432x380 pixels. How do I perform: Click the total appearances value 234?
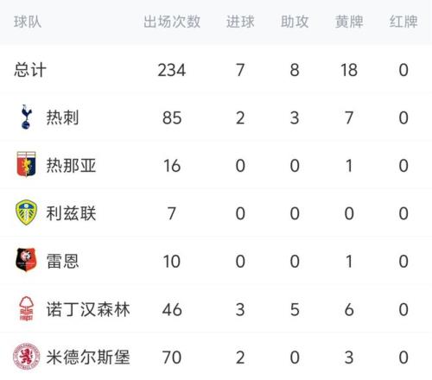click(x=172, y=70)
